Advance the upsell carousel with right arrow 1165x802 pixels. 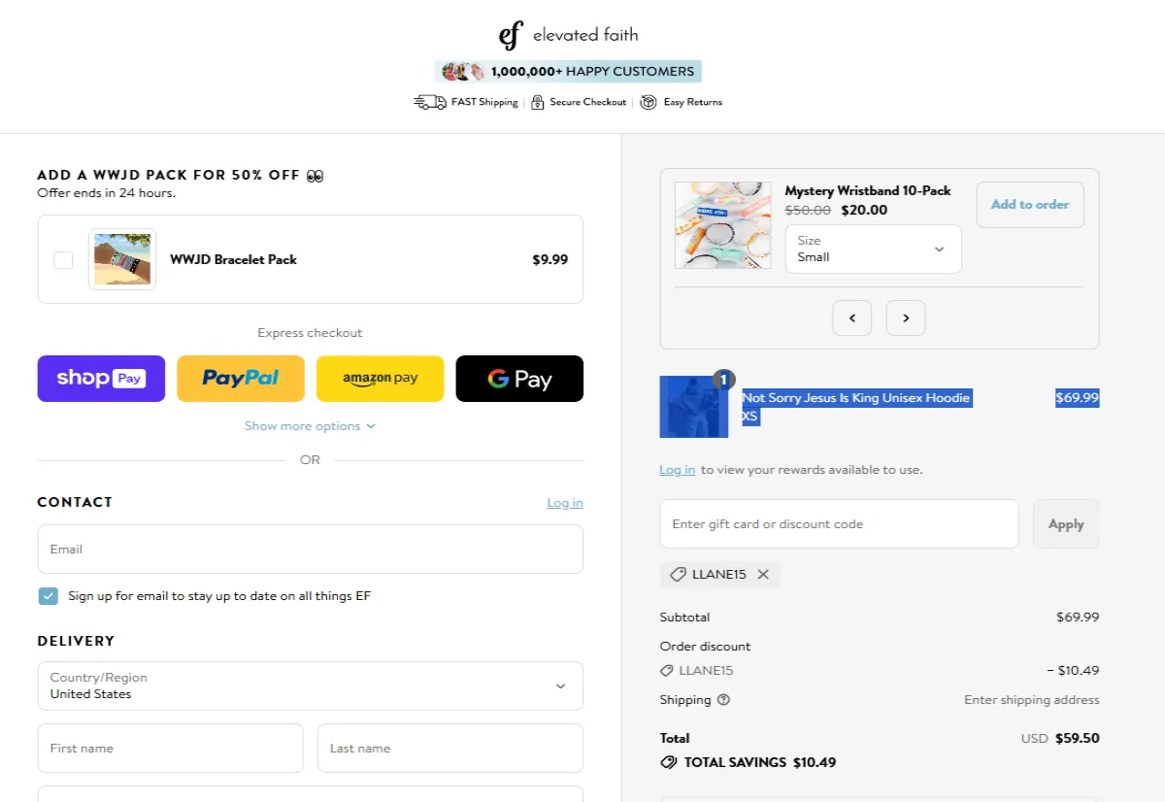[x=905, y=317]
